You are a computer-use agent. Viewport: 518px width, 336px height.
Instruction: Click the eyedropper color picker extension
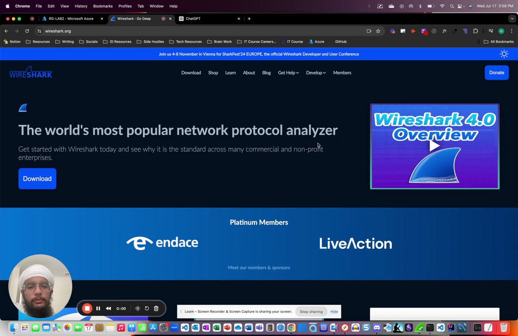point(455,31)
